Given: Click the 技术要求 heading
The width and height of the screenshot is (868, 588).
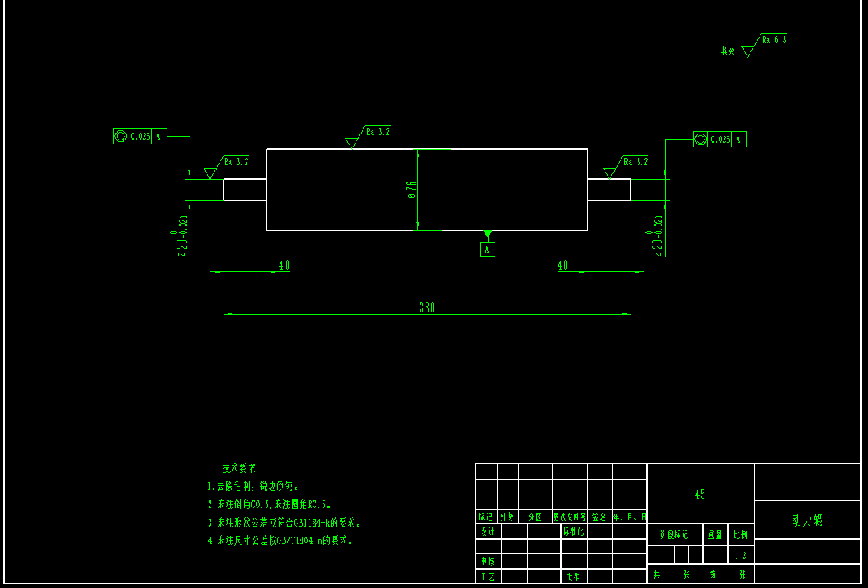Looking at the screenshot, I should 239,468.
